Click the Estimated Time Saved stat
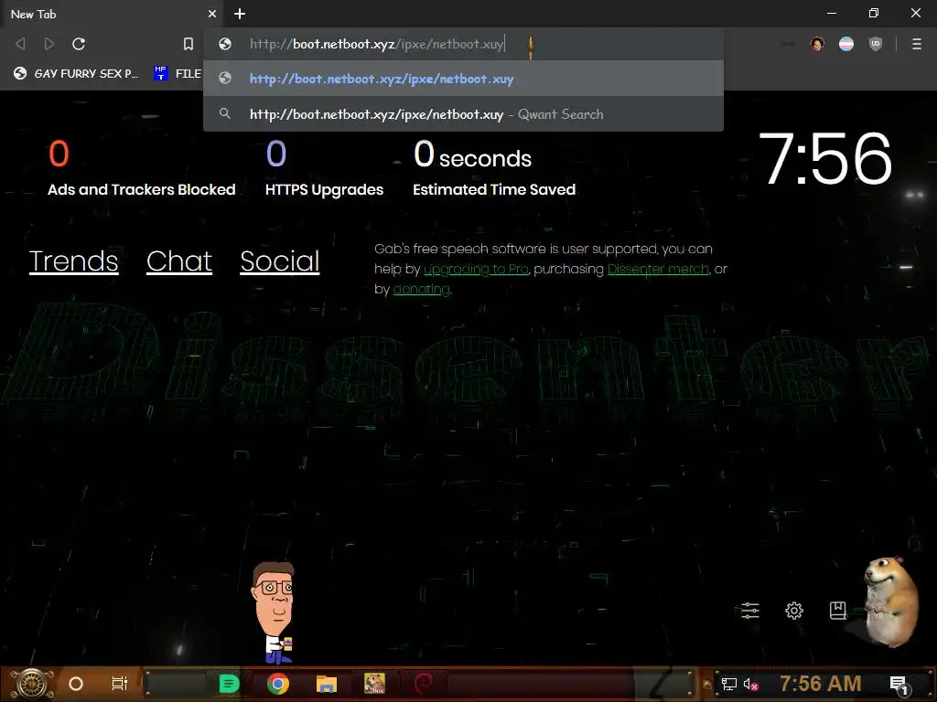The image size is (937, 702). click(494, 168)
